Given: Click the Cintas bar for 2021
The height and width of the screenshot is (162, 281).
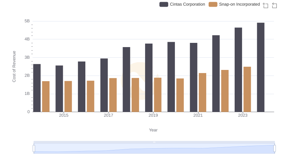Looking at the screenshot, I should click(x=194, y=77).
